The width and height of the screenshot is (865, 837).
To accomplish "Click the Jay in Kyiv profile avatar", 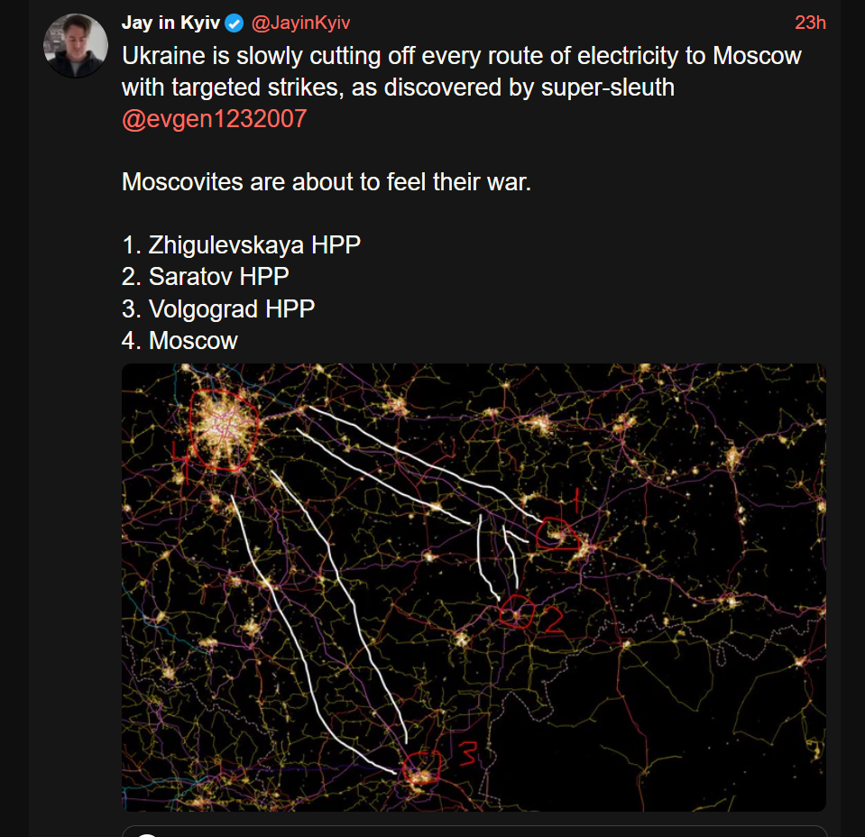I will coord(76,46).
